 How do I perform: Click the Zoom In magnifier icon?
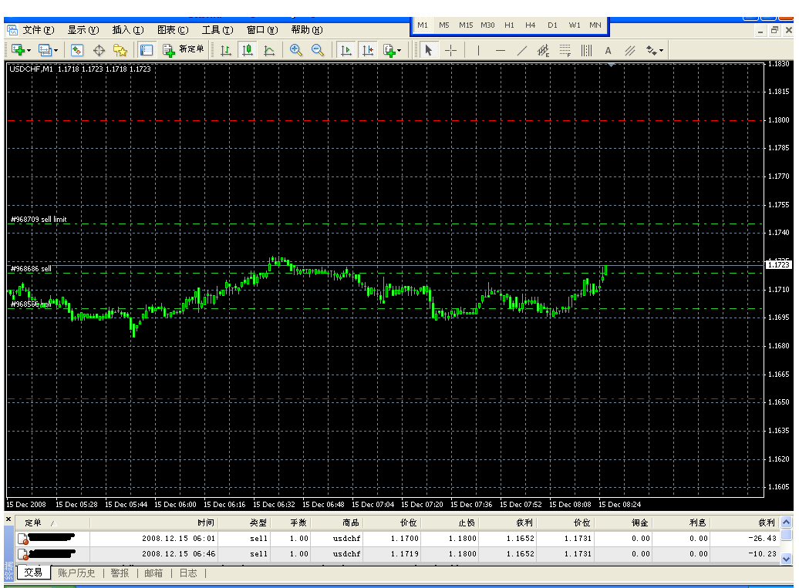[x=295, y=50]
